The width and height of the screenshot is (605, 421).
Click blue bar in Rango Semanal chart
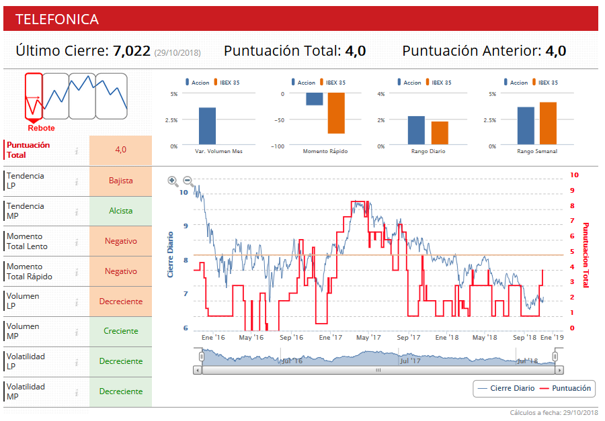(526, 126)
